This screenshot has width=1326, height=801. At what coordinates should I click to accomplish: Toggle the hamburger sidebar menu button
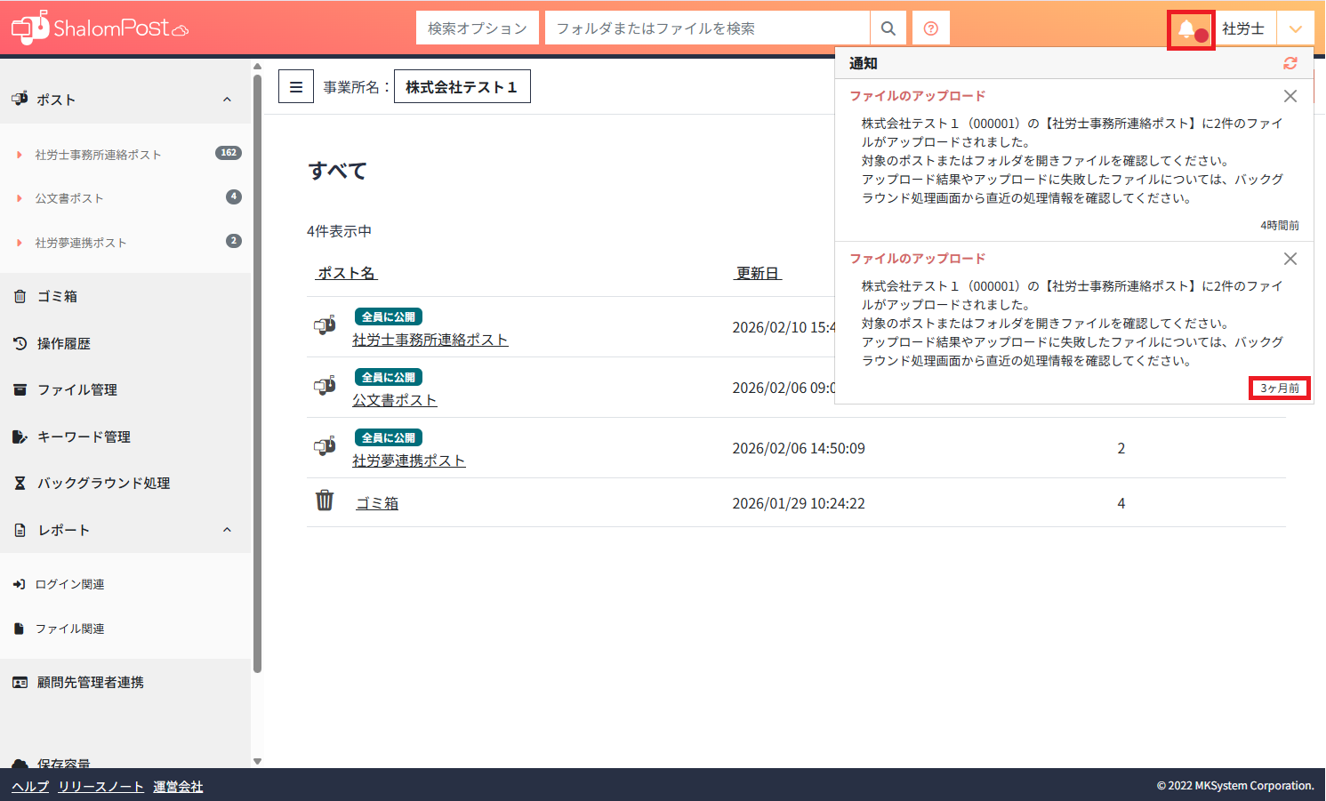(296, 87)
